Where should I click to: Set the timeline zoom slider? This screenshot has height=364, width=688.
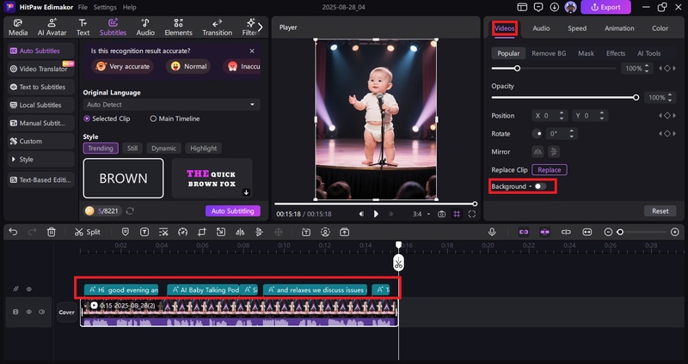point(620,232)
